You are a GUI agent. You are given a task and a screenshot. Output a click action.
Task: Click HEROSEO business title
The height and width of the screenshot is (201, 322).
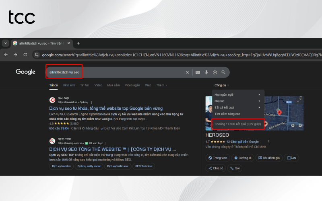tap(217, 135)
